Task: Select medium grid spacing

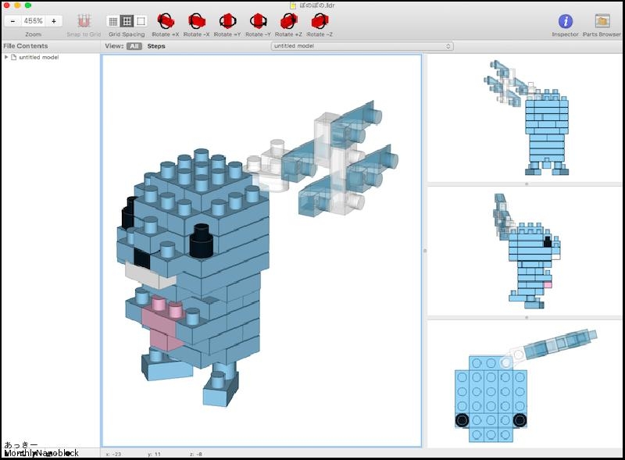Action: point(127,21)
